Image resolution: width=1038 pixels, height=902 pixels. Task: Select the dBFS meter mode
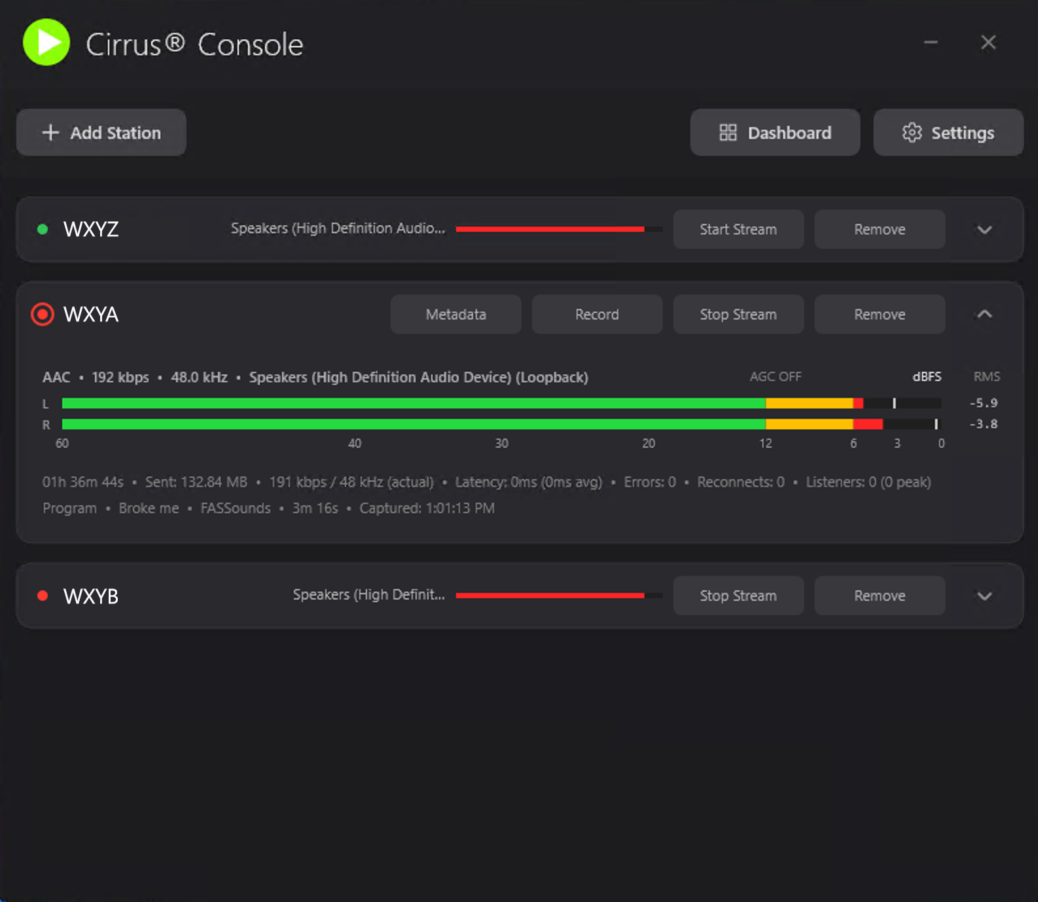point(927,376)
